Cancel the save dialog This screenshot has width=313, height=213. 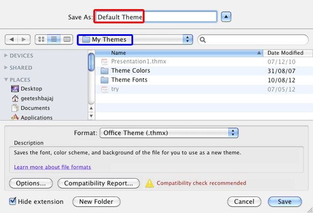click(244, 202)
